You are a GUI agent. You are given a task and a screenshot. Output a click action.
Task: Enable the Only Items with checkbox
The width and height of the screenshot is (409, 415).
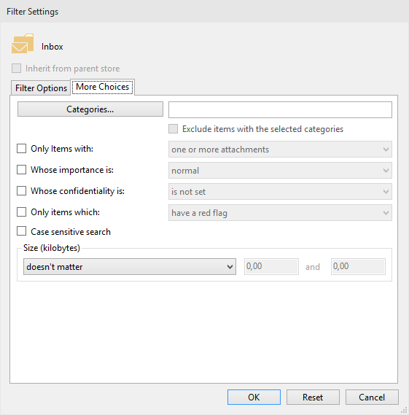(x=21, y=149)
